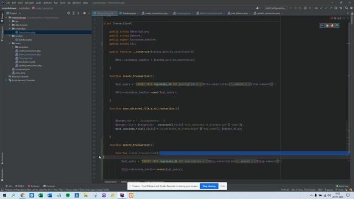Open the Refactor menu
The image size is (354, 199).
[48, 3]
